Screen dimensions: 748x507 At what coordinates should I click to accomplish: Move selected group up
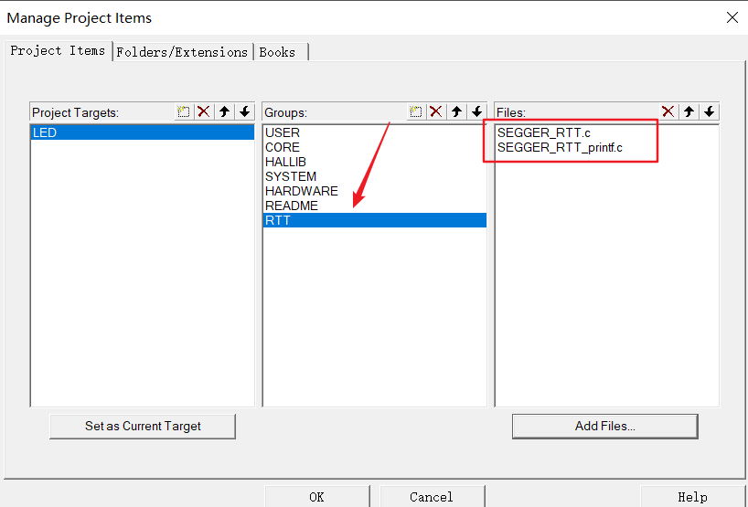pos(456,112)
